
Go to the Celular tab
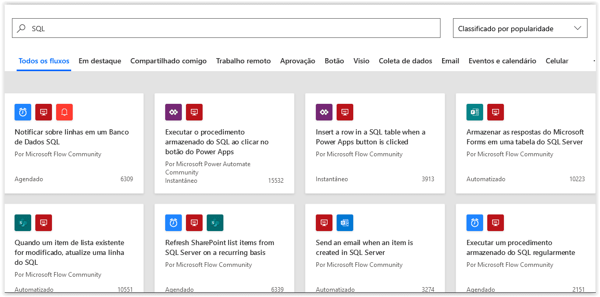557,61
